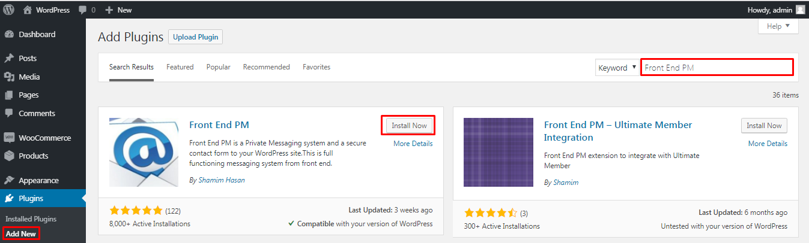Click Last Updated: 3 weeks ago text
The width and height of the screenshot is (809, 243).
click(390, 211)
